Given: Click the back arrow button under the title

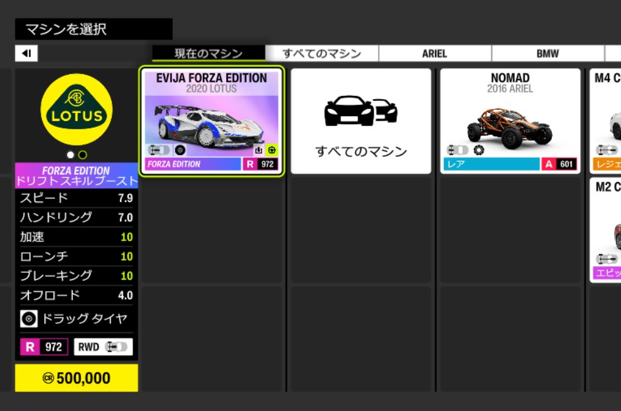Looking at the screenshot, I should pyautogui.click(x=26, y=53).
